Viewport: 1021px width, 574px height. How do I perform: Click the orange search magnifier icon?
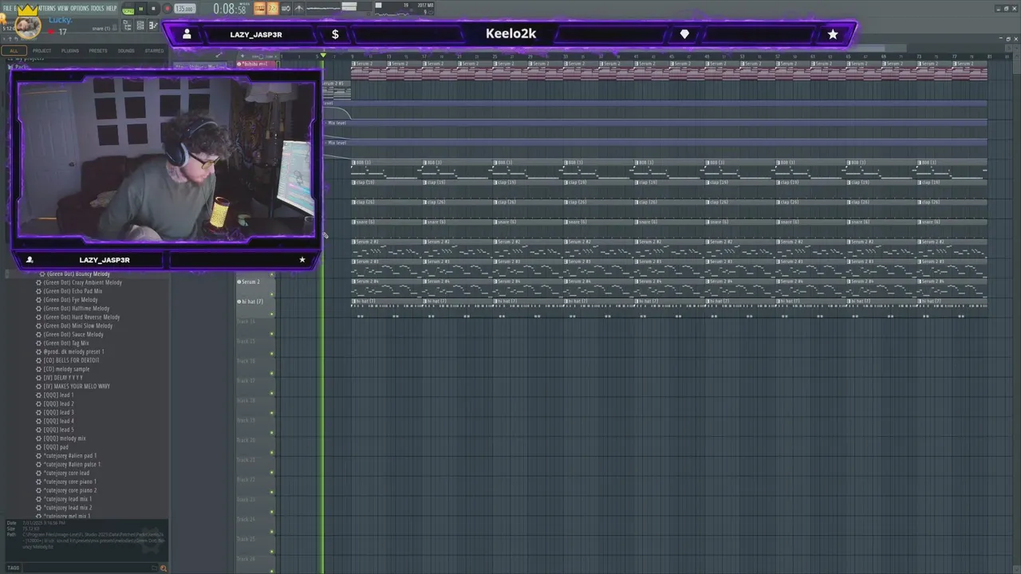164,568
